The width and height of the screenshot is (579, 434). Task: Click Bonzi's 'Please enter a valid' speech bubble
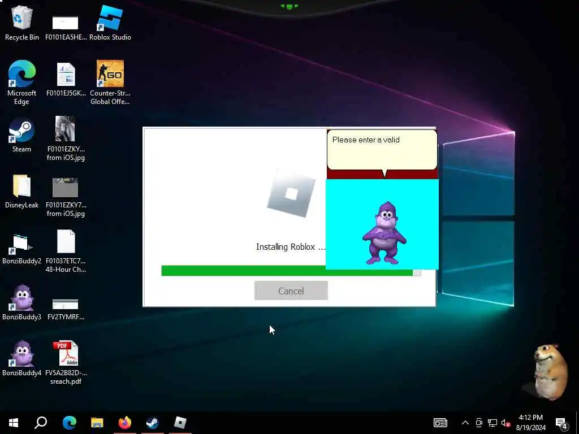click(382, 150)
